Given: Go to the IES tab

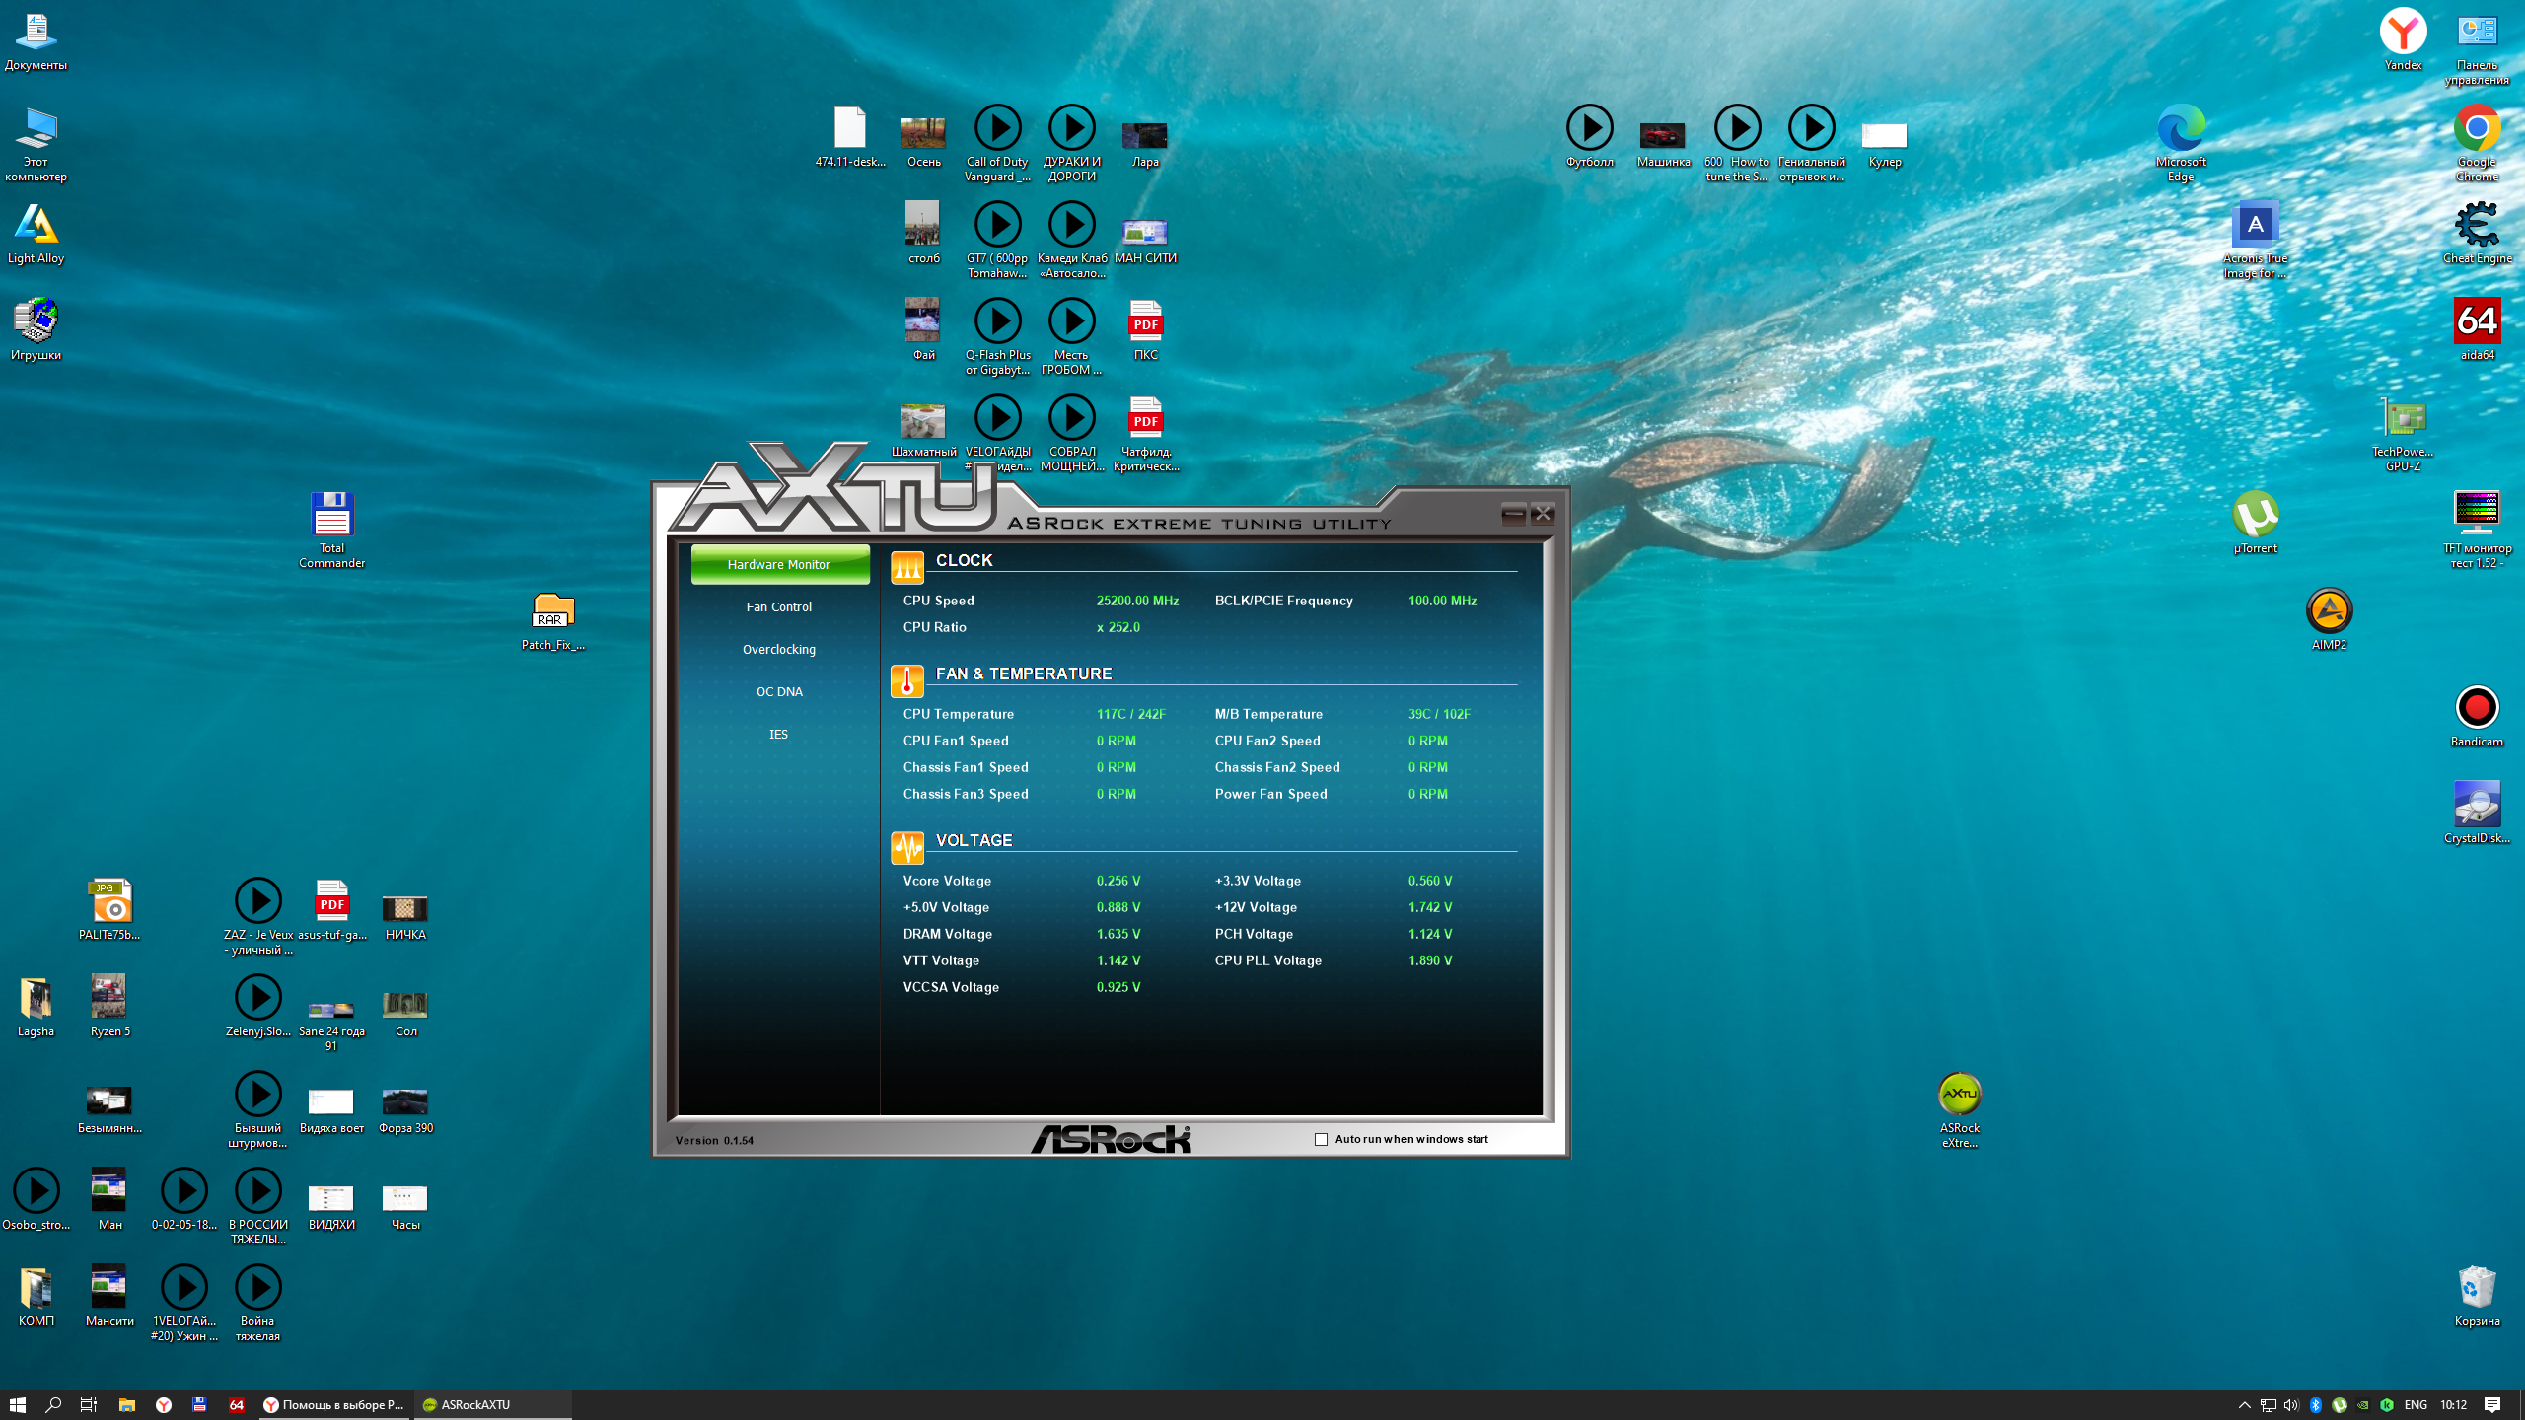Looking at the screenshot, I should coord(778,734).
